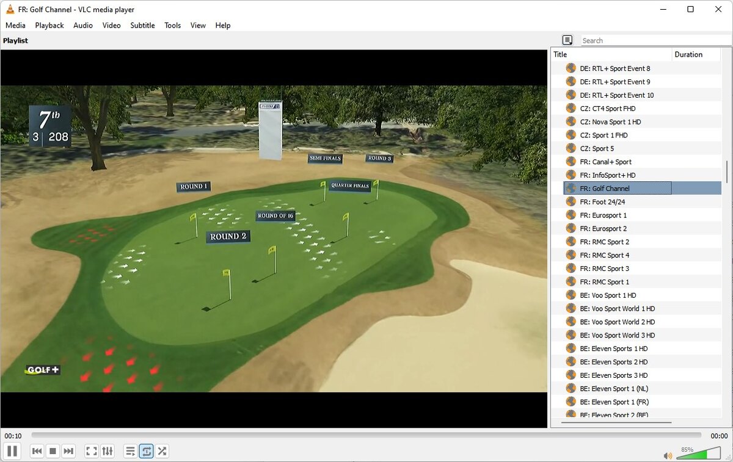Screen dimensions: 733x462
Task: Stop playback button
Action: (x=53, y=451)
